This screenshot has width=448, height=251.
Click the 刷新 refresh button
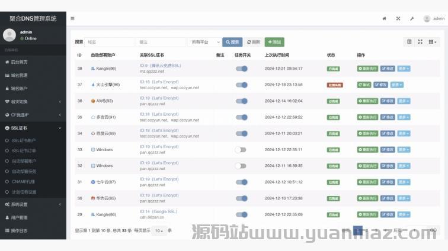254,42
